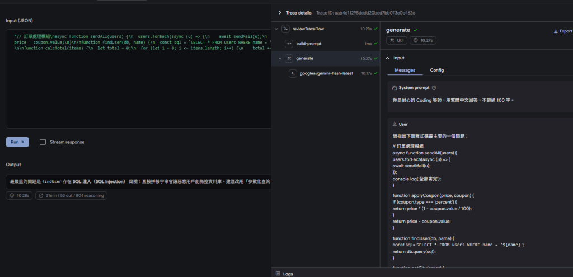Click the User person icon
The image size is (573, 277).
tap(394, 124)
